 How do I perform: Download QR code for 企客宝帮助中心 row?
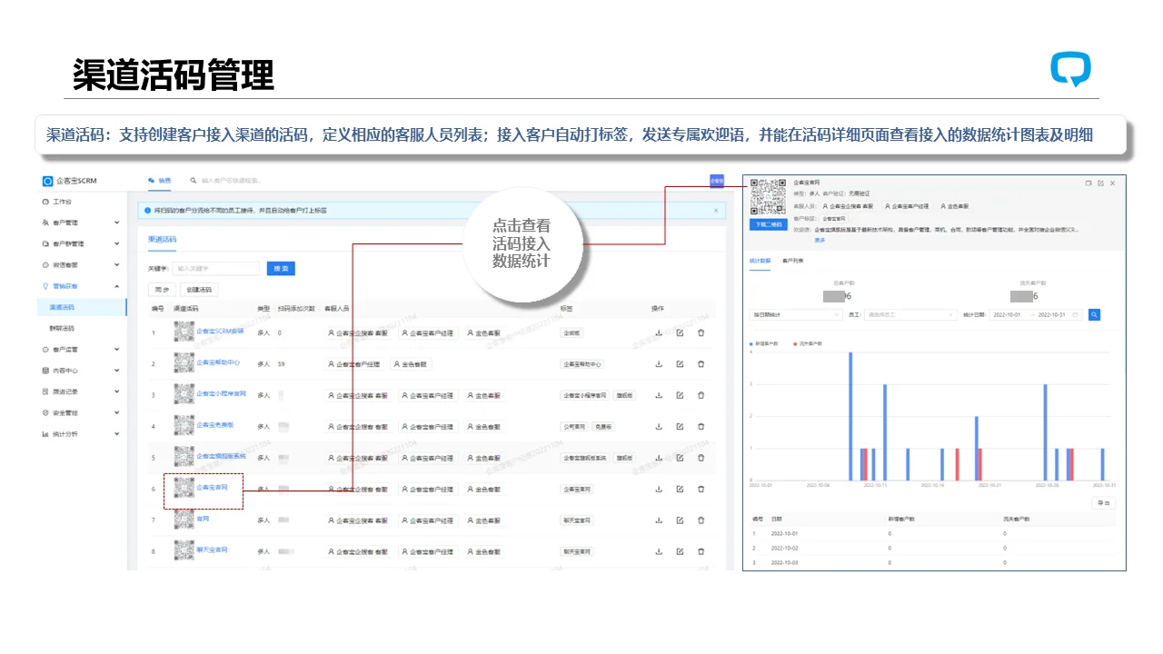tap(659, 363)
